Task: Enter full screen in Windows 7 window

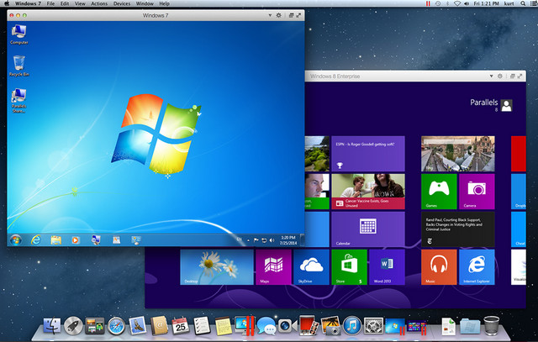Action: pyautogui.click(x=298, y=15)
